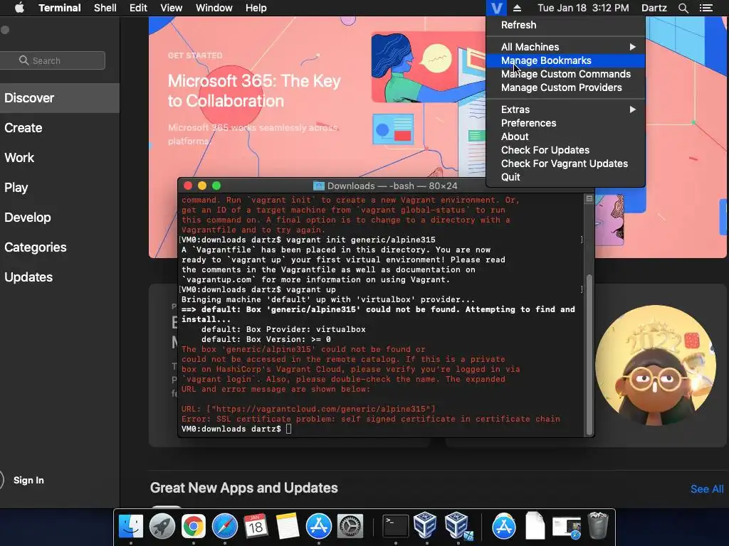729x546 pixels.
Task: Open the View menu
Action: pos(171,8)
